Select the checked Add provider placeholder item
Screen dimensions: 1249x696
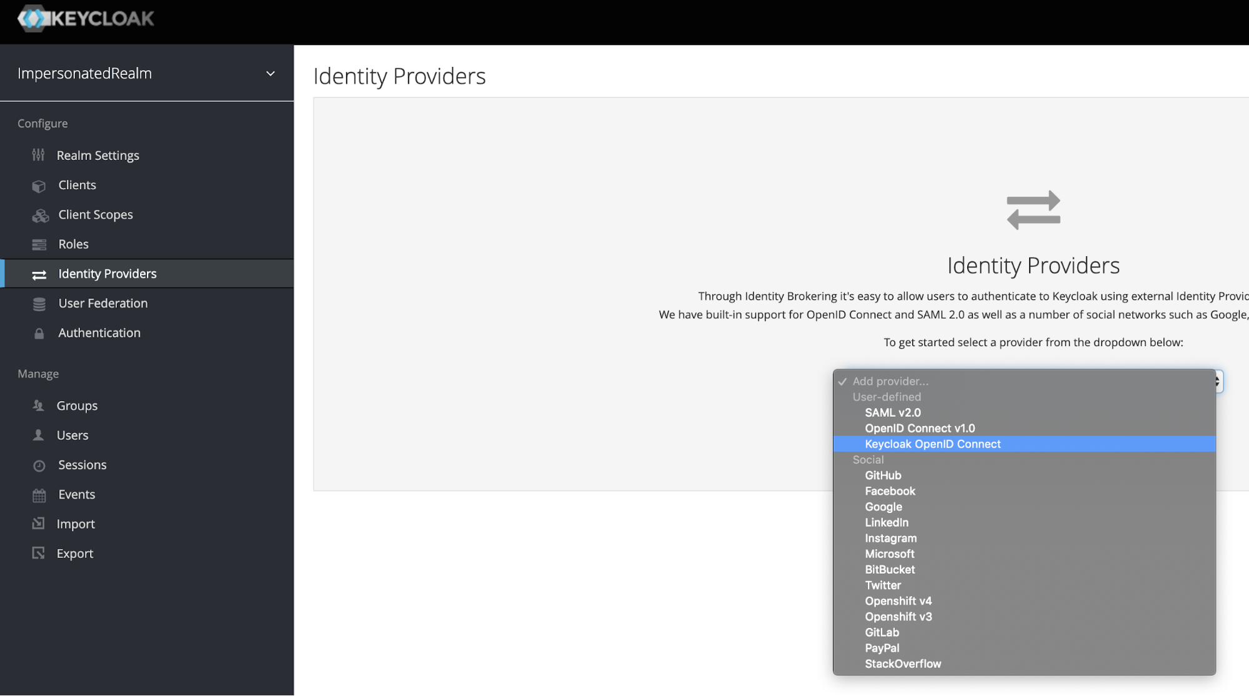890,381
